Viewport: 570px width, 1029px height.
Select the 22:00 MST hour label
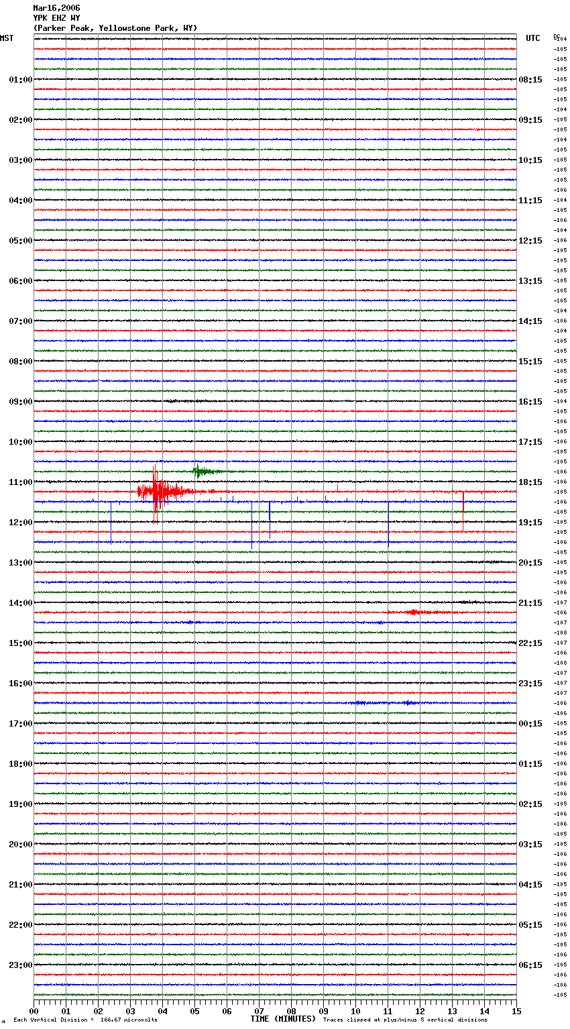[x=20, y=925]
